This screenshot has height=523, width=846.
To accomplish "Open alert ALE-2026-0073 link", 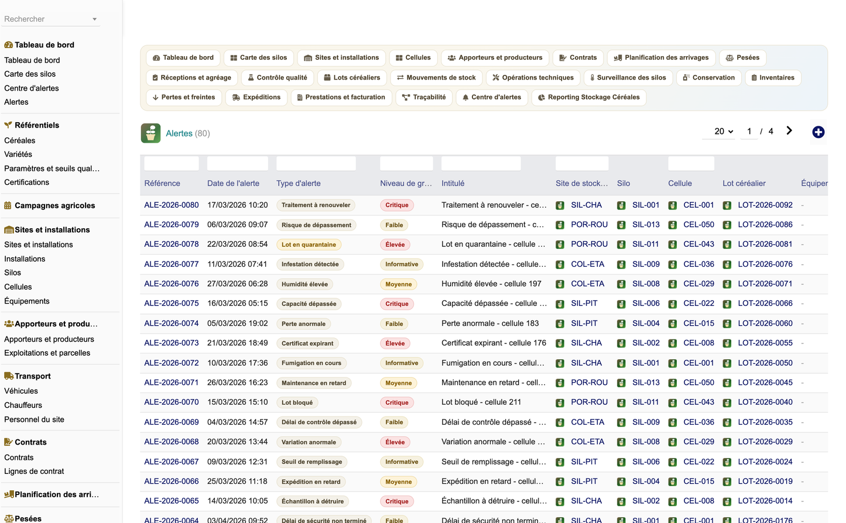I will 172,343.
